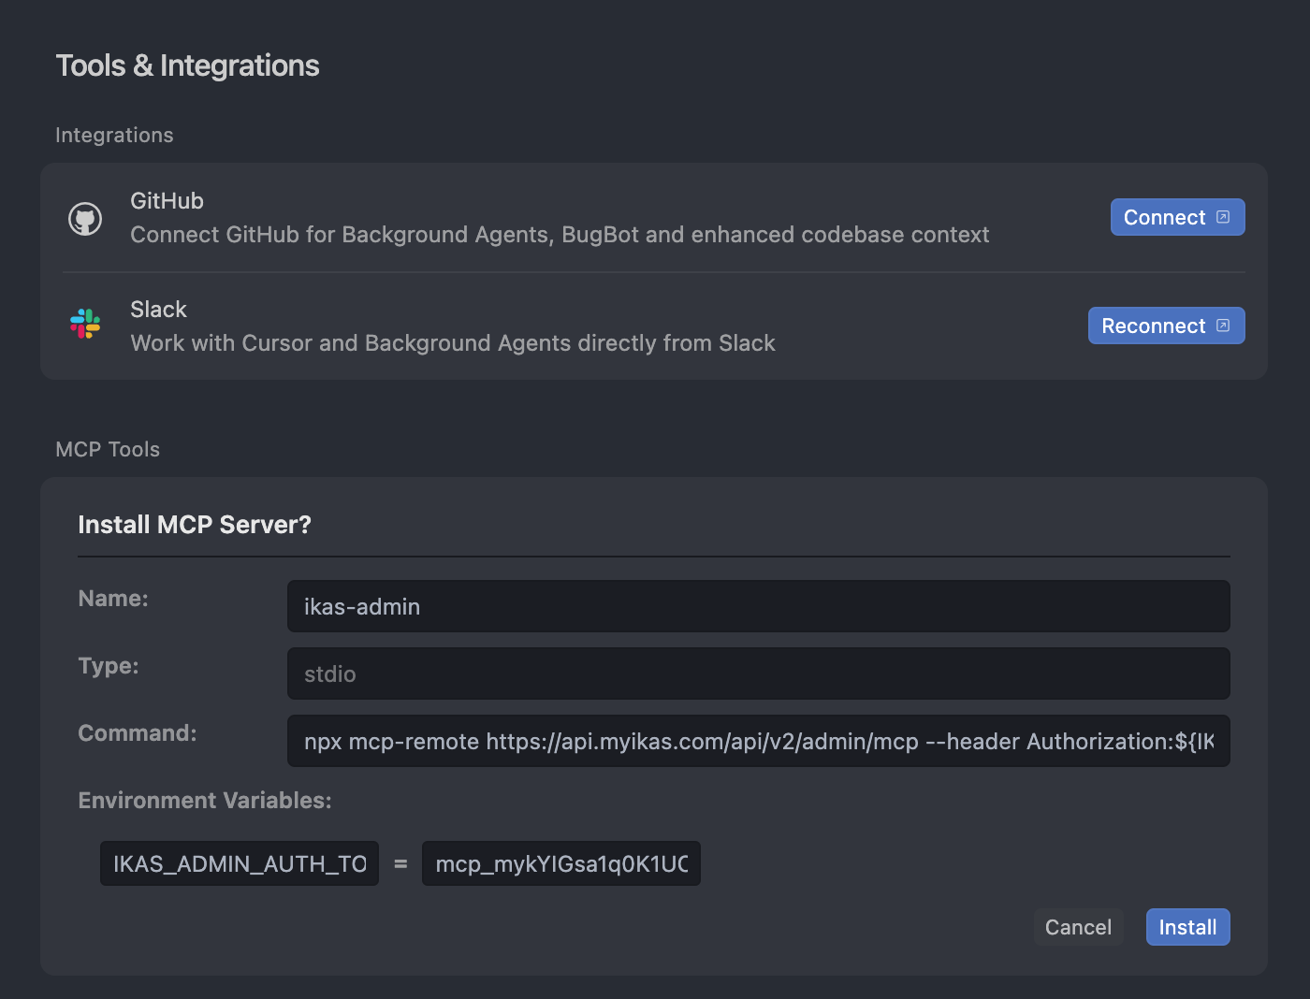Click the external link icon on Connect
The height and width of the screenshot is (999, 1310).
click(1223, 217)
